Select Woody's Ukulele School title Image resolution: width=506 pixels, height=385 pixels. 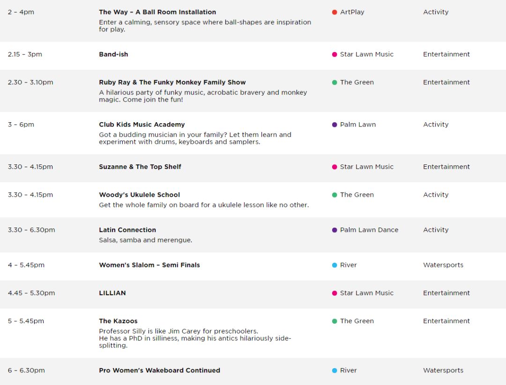pos(140,195)
